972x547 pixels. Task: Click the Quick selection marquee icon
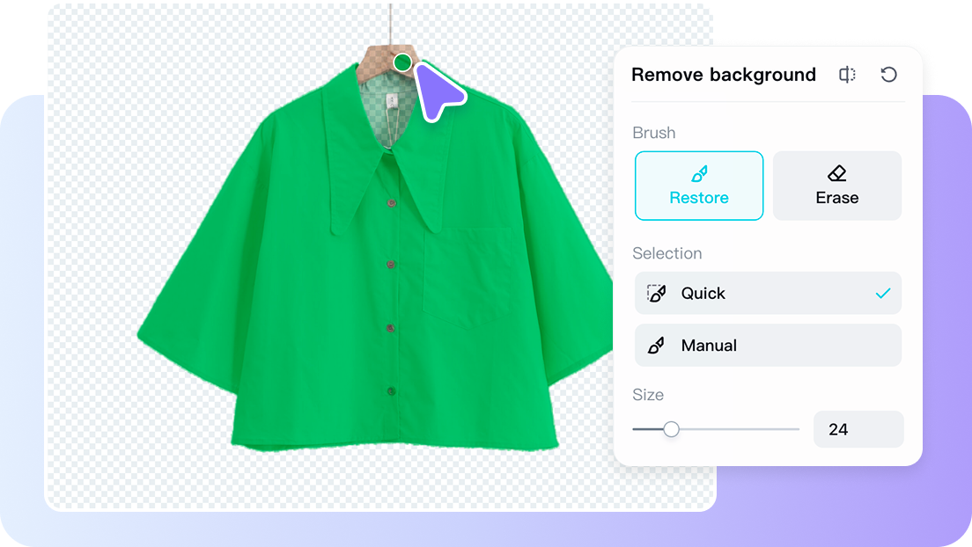click(x=655, y=293)
